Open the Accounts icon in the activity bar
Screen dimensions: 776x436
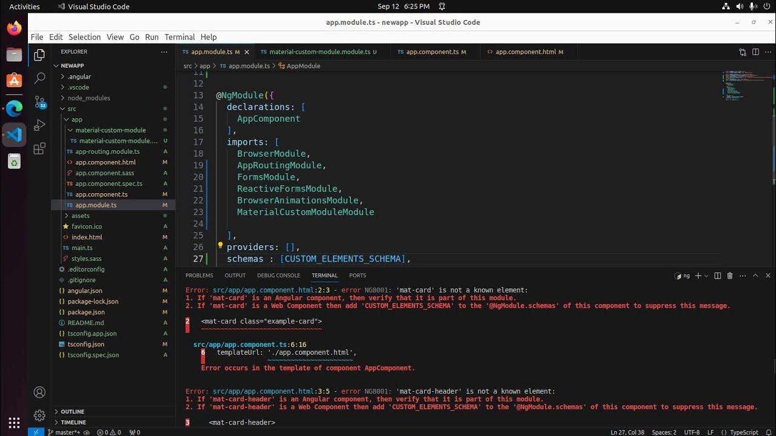click(x=39, y=392)
